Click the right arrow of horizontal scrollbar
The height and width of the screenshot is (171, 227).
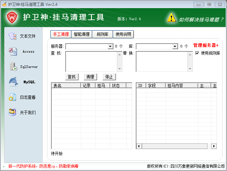[x=214, y=146]
